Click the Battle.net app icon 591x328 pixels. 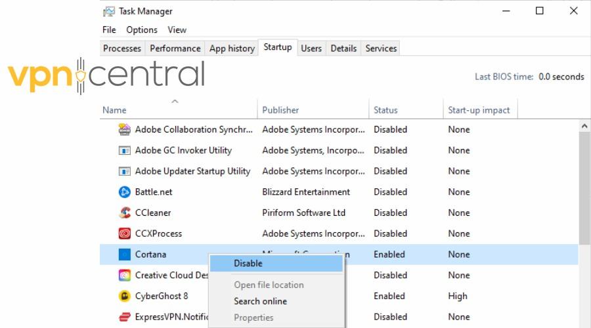pos(124,192)
